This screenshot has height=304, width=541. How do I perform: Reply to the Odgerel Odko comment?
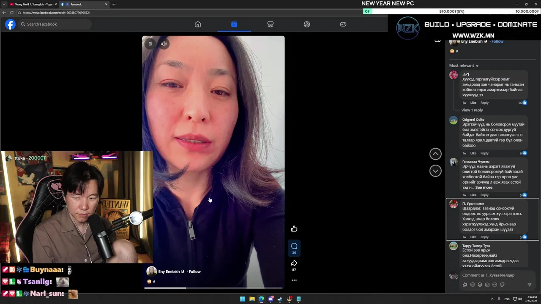pyautogui.click(x=484, y=153)
